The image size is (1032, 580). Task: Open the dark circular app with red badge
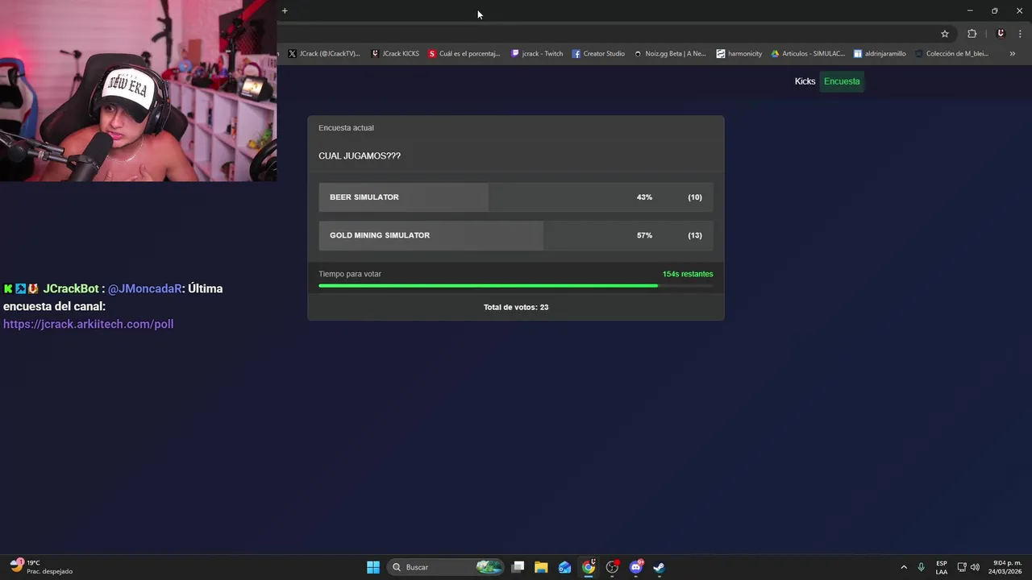[612, 567]
